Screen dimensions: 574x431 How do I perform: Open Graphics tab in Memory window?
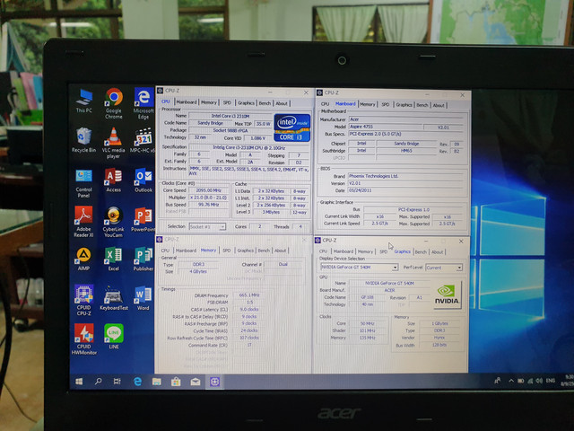click(x=245, y=251)
